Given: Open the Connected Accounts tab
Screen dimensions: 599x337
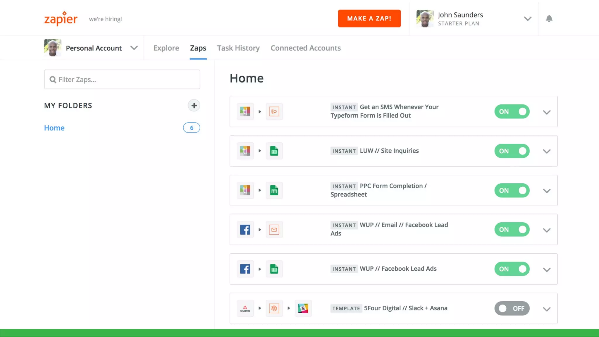Looking at the screenshot, I should (305, 48).
